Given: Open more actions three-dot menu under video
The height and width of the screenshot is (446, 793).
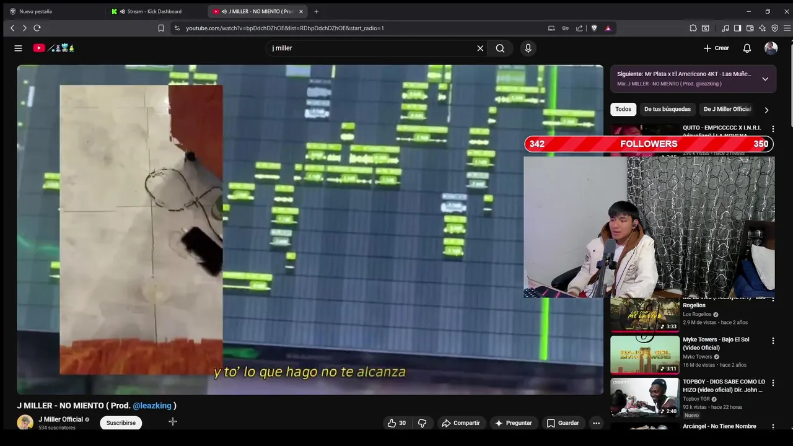Looking at the screenshot, I should (x=596, y=423).
